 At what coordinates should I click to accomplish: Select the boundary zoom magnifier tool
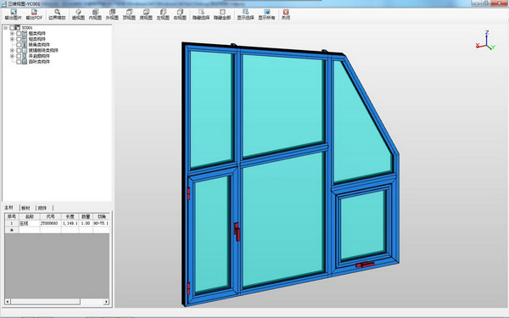[57, 14]
